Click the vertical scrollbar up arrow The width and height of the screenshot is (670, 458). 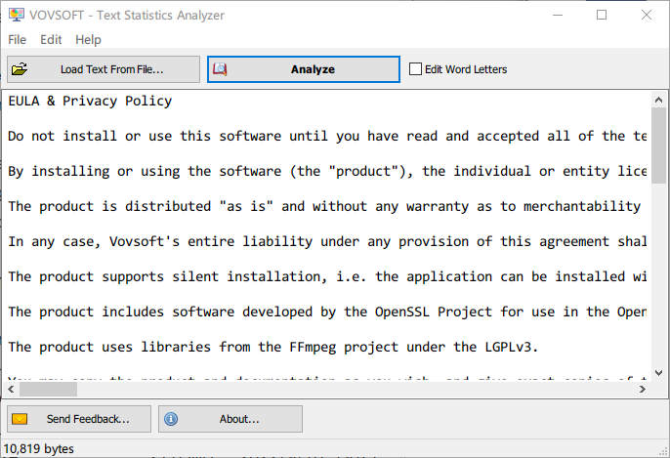coord(658,100)
